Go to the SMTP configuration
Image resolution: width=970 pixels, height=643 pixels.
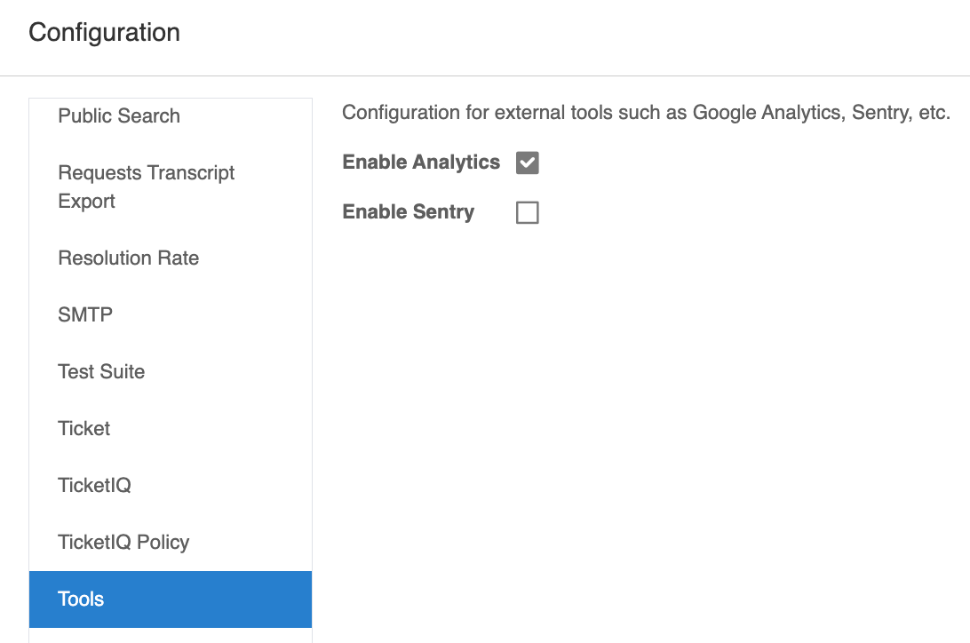[171, 314]
